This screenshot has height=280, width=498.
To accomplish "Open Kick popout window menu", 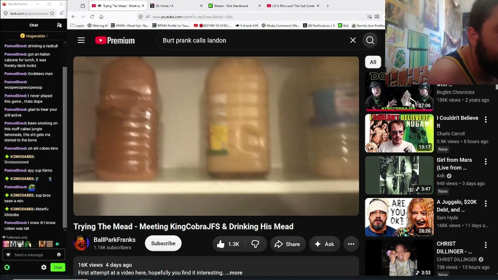I will (x=62, y=13).
